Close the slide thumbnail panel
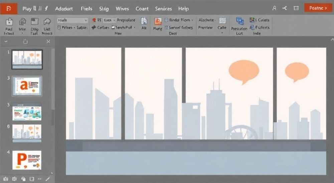This screenshot has height=183, width=334. coord(48,41)
